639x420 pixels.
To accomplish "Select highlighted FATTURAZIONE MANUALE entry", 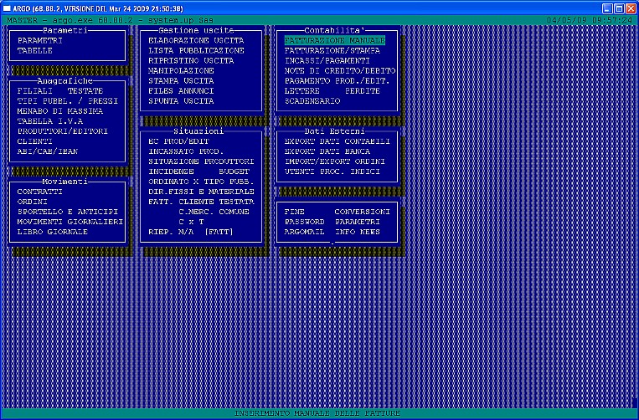I will 334,40.
